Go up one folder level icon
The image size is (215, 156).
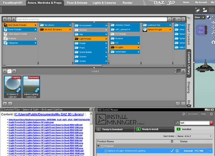(14, 19)
